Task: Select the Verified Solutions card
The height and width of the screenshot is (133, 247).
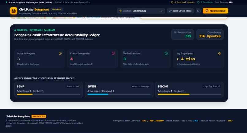Action: [146, 59]
